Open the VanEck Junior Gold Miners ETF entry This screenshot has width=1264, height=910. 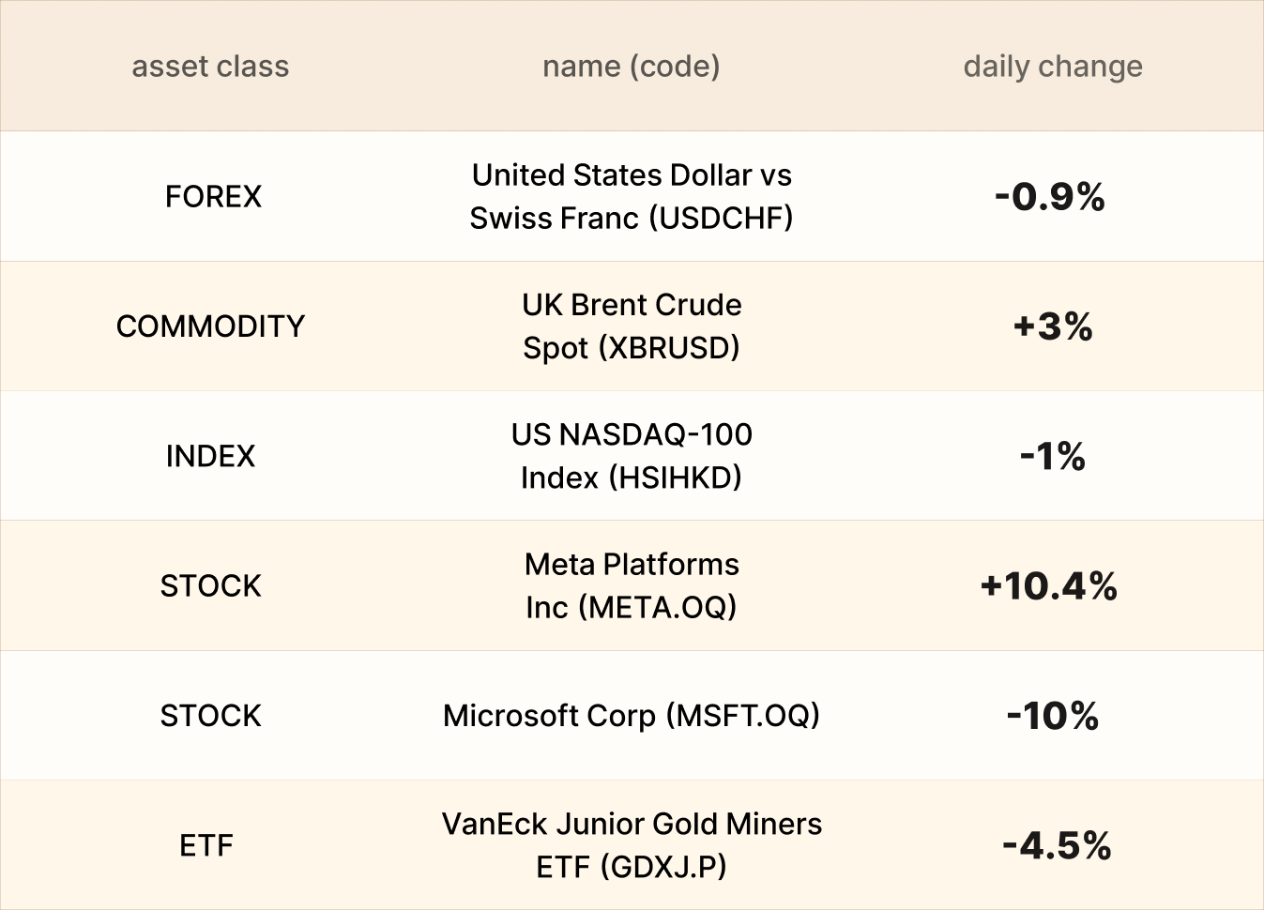632,845
